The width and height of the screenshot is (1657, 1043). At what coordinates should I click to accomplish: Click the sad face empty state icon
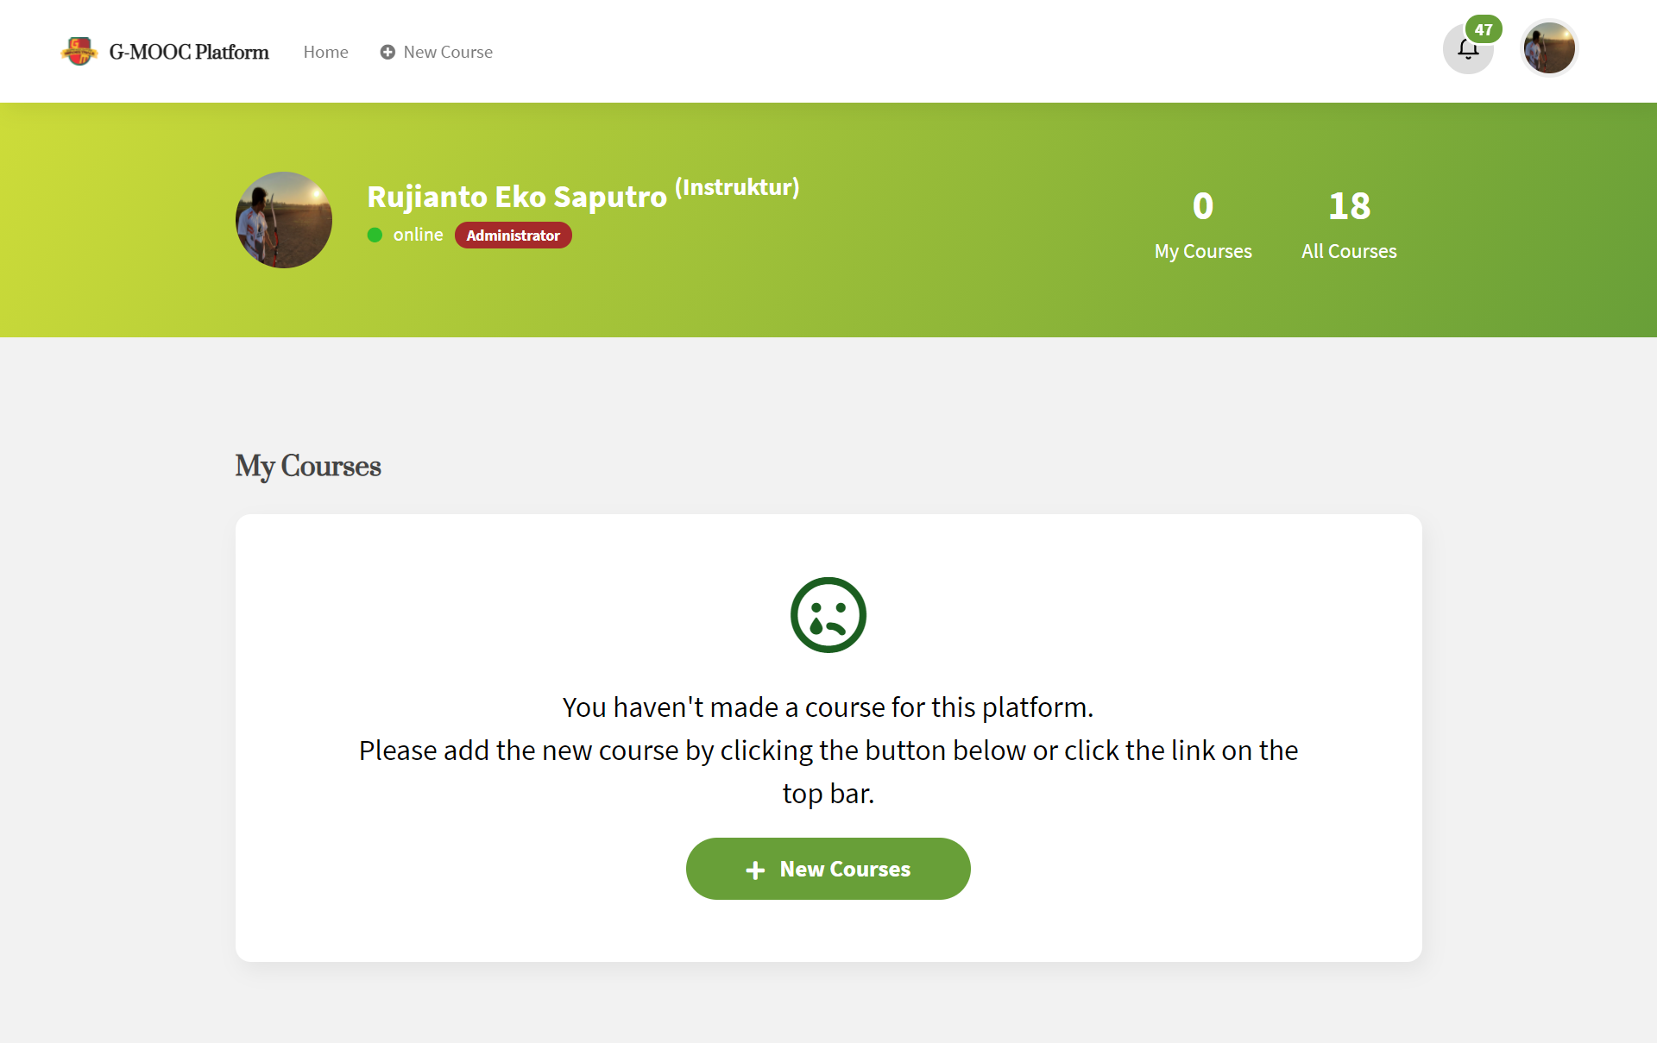(828, 615)
